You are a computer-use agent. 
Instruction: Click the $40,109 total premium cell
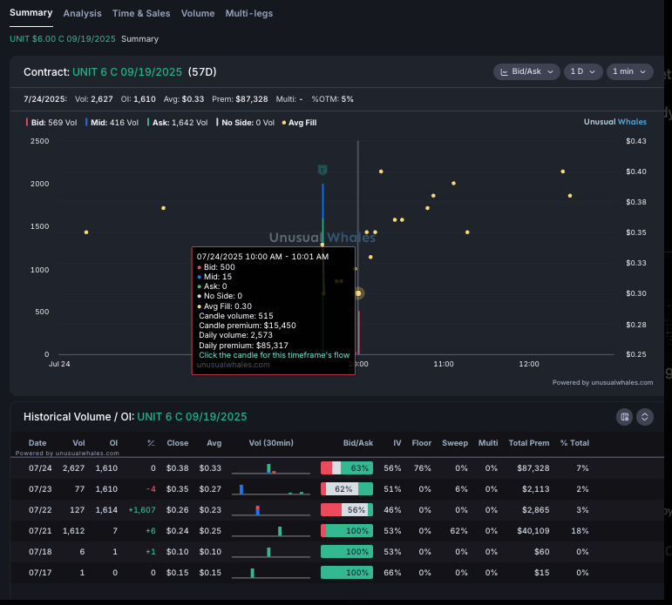(533, 530)
